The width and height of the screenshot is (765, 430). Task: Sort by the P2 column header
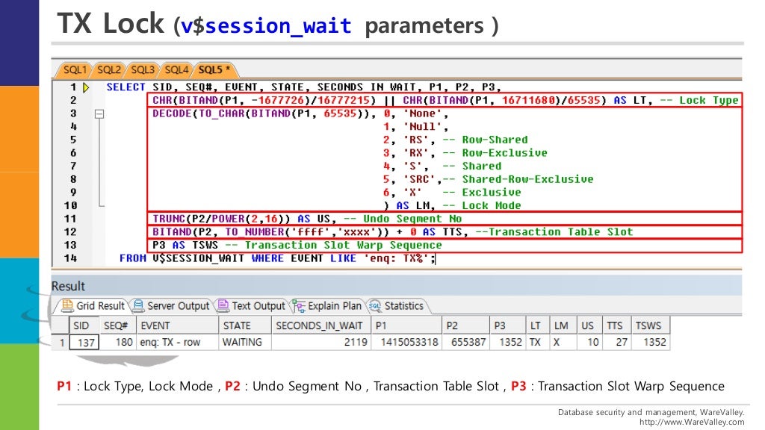(465, 325)
